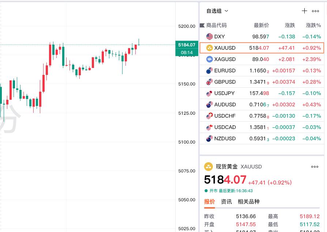Open the watchlist more-options (•••) icon
This screenshot has height=232, width=327.
coord(315,11)
